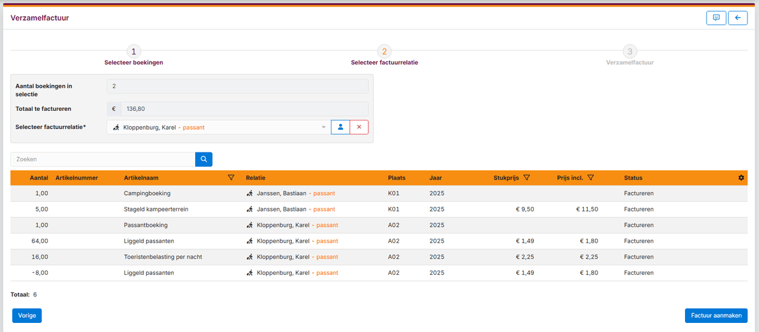
Task: Go to step 1 Selecteer boekingen
Action: 134,56
